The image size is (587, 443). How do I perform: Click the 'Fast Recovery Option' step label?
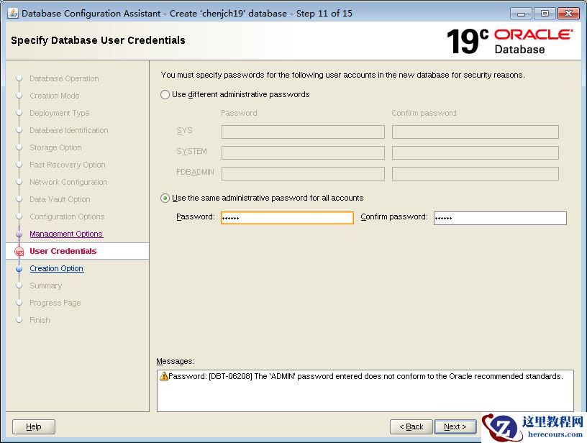tap(68, 165)
